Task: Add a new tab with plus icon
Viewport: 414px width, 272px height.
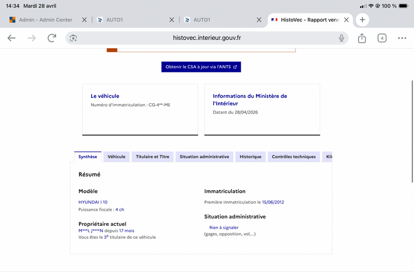Action: [x=362, y=20]
